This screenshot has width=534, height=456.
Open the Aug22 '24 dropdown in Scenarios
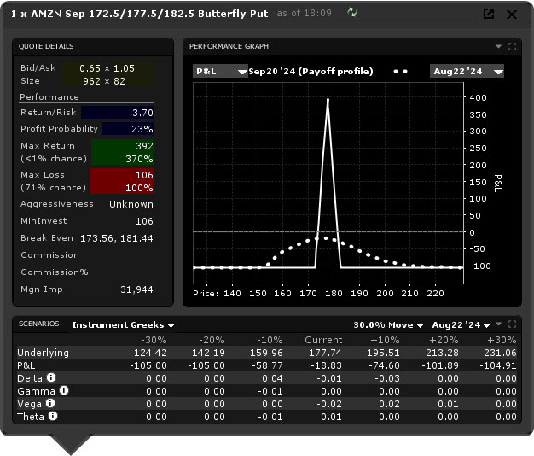point(461,325)
